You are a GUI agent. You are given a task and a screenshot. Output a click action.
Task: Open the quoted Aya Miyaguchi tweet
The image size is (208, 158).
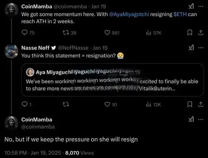[112, 80]
